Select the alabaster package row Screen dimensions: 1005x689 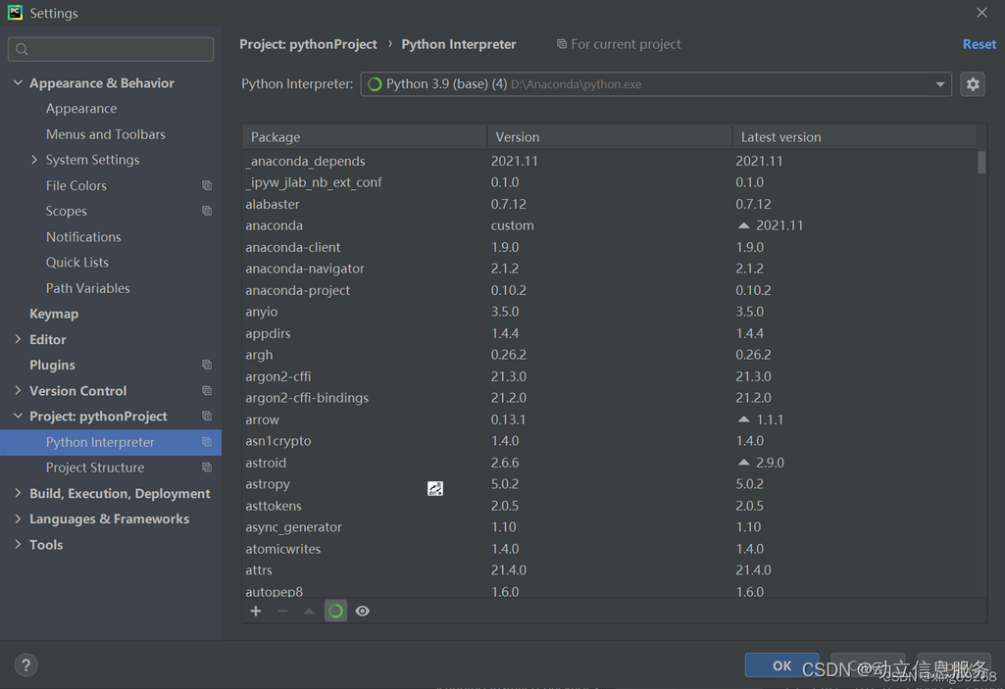(609, 204)
